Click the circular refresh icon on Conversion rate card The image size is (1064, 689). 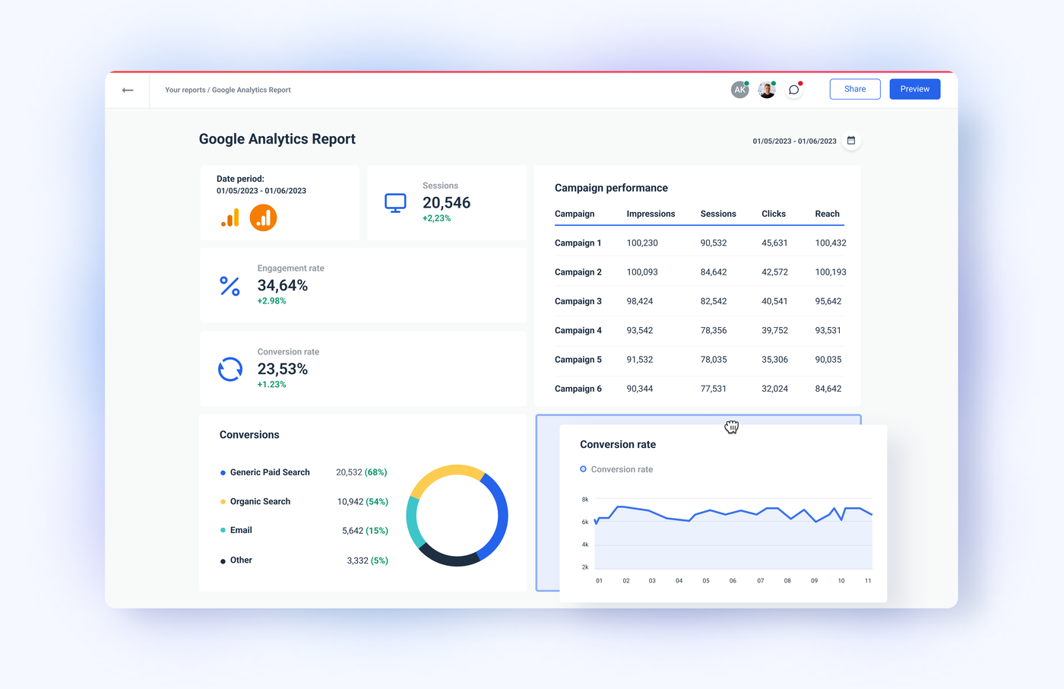coord(230,369)
